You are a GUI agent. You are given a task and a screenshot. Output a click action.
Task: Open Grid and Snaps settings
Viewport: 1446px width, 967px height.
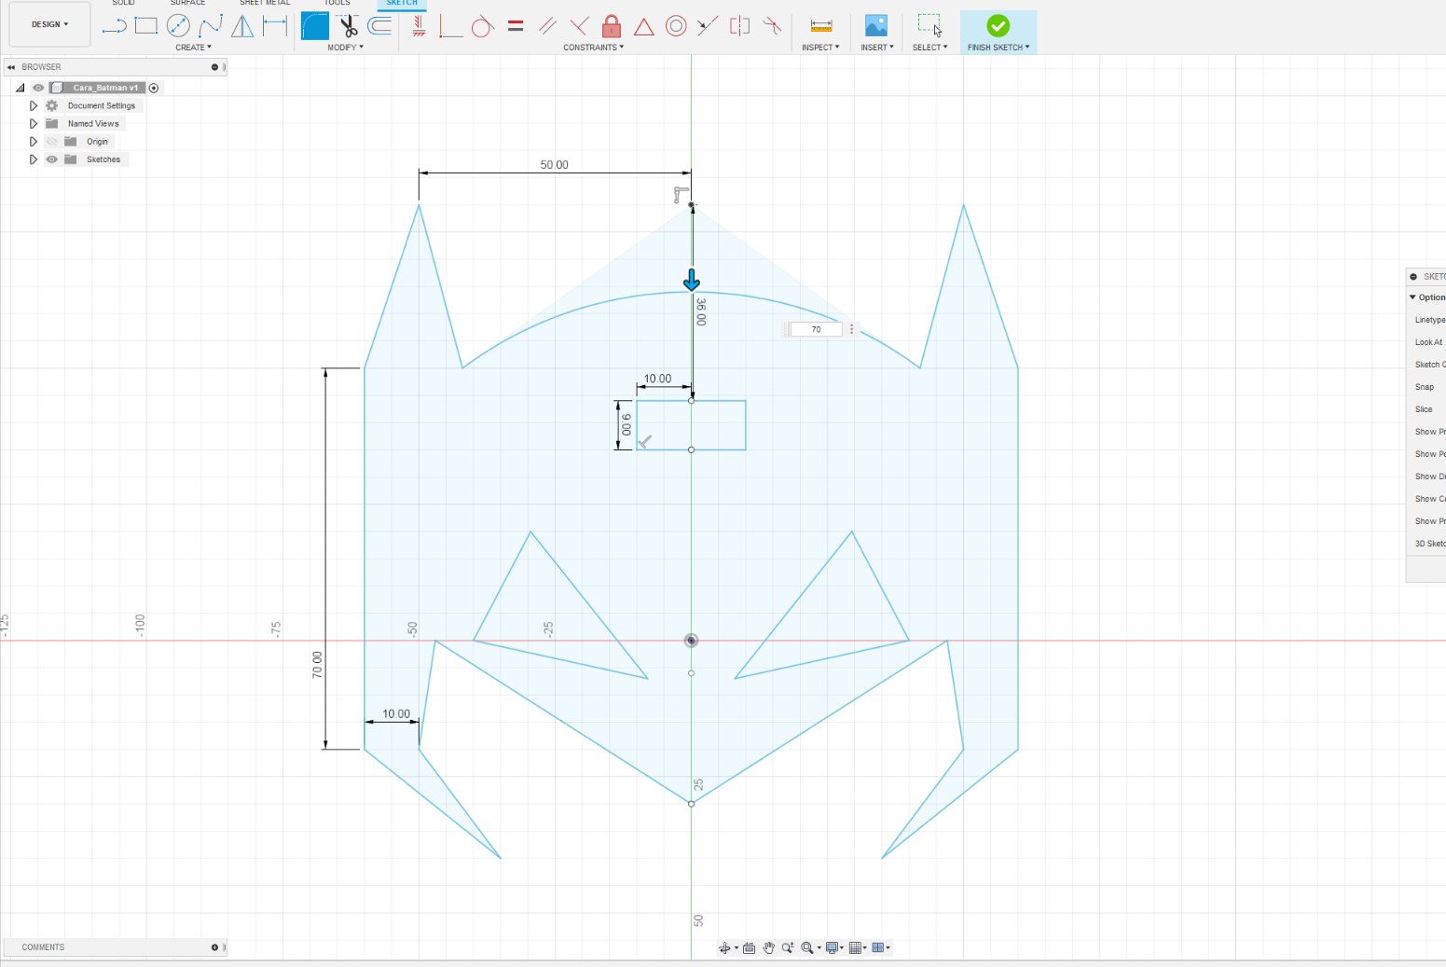pyautogui.click(x=858, y=947)
